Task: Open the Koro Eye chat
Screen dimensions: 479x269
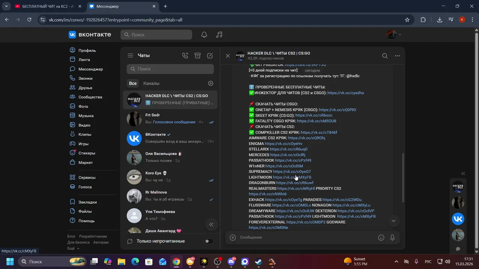Action: 170,177
